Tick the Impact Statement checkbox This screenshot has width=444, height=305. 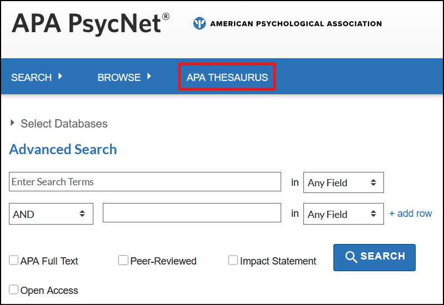pyautogui.click(x=233, y=261)
